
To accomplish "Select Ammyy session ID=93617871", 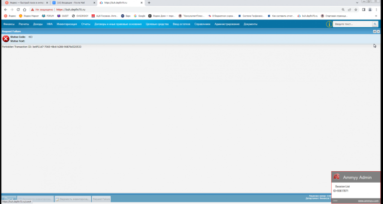I will tap(341, 191).
